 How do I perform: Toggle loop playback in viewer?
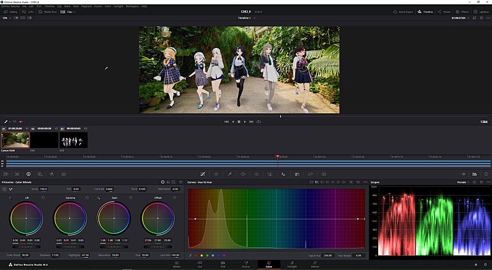click(260, 122)
